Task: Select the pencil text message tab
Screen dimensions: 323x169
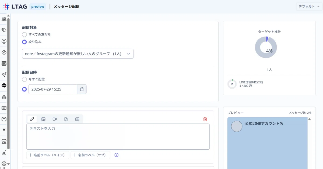Action: pyautogui.click(x=32, y=119)
